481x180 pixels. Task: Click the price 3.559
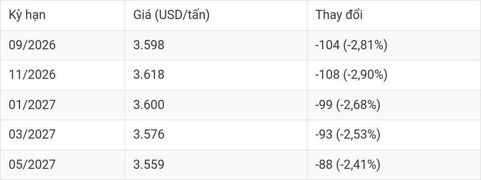pyautogui.click(x=149, y=164)
